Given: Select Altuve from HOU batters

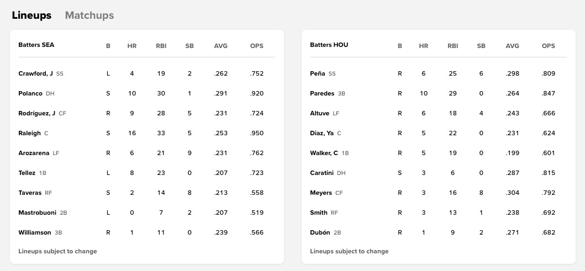Looking at the screenshot, I should (x=320, y=113).
